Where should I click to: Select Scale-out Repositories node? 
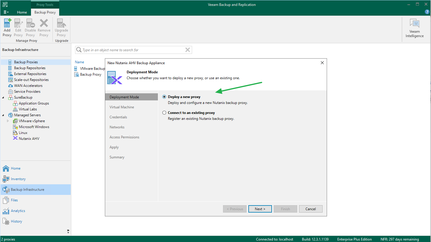tap(31, 80)
